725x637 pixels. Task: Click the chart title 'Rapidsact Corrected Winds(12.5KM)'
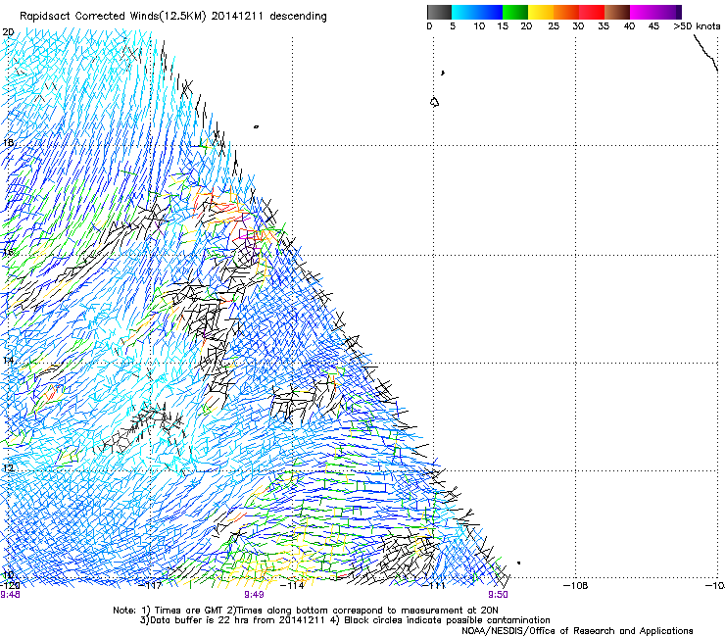pos(113,17)
